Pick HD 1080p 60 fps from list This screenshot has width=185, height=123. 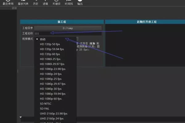[x=51, y=98]
